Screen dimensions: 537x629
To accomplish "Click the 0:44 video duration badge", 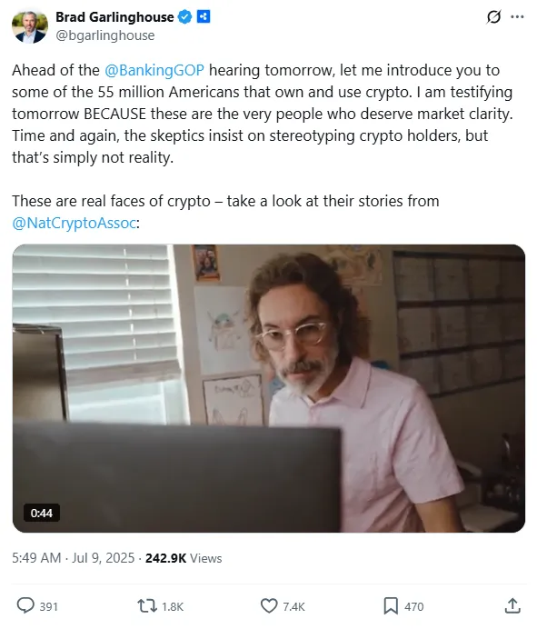I will tap(41, 513).
